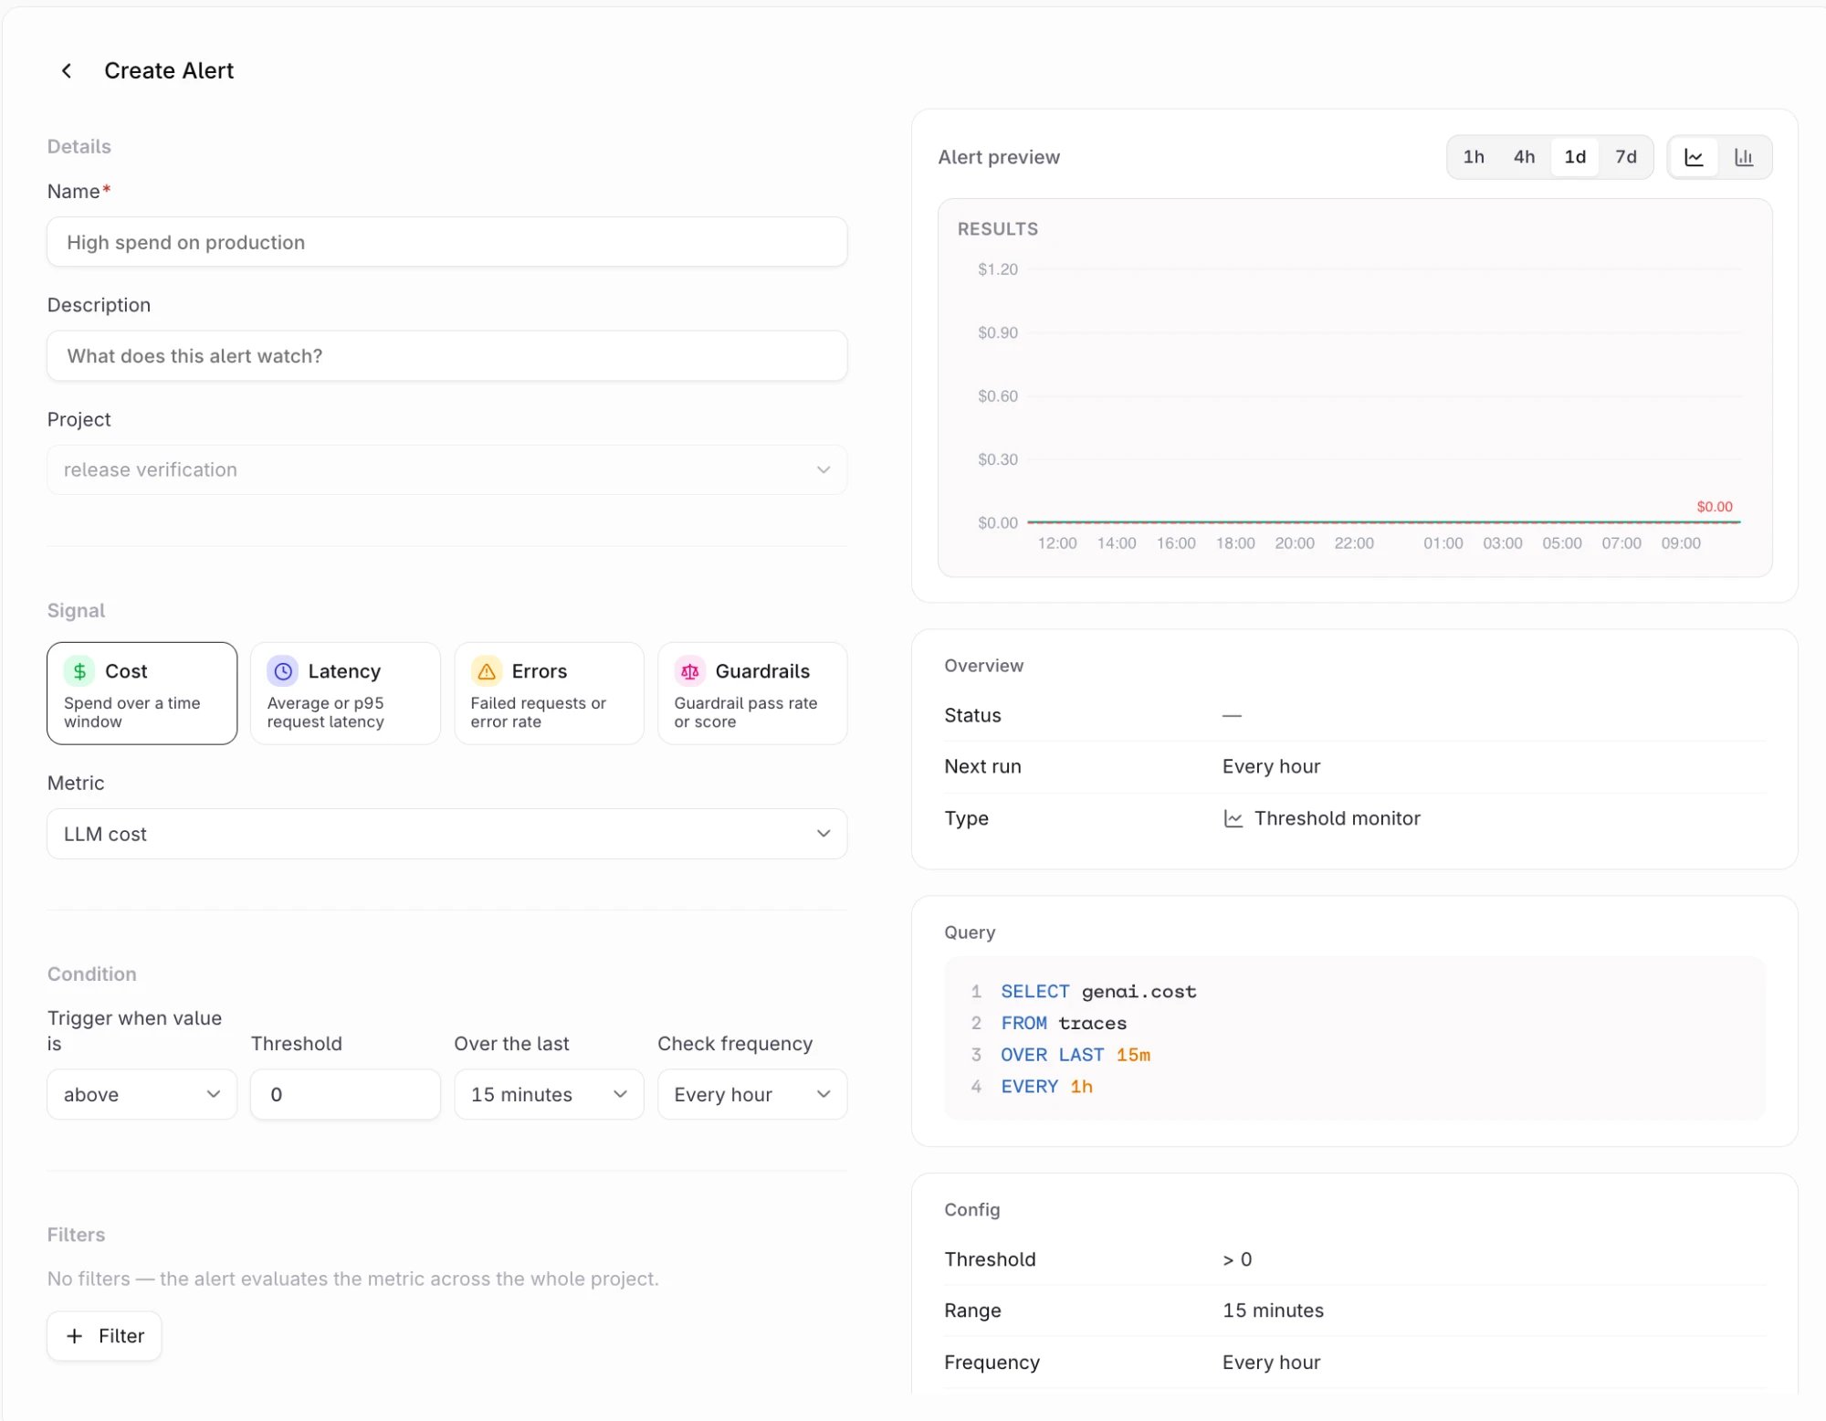Click the 'EVERY 1h' query line
The height and width of the screenshot is (1421, 1826).
coord(1046,1087)
